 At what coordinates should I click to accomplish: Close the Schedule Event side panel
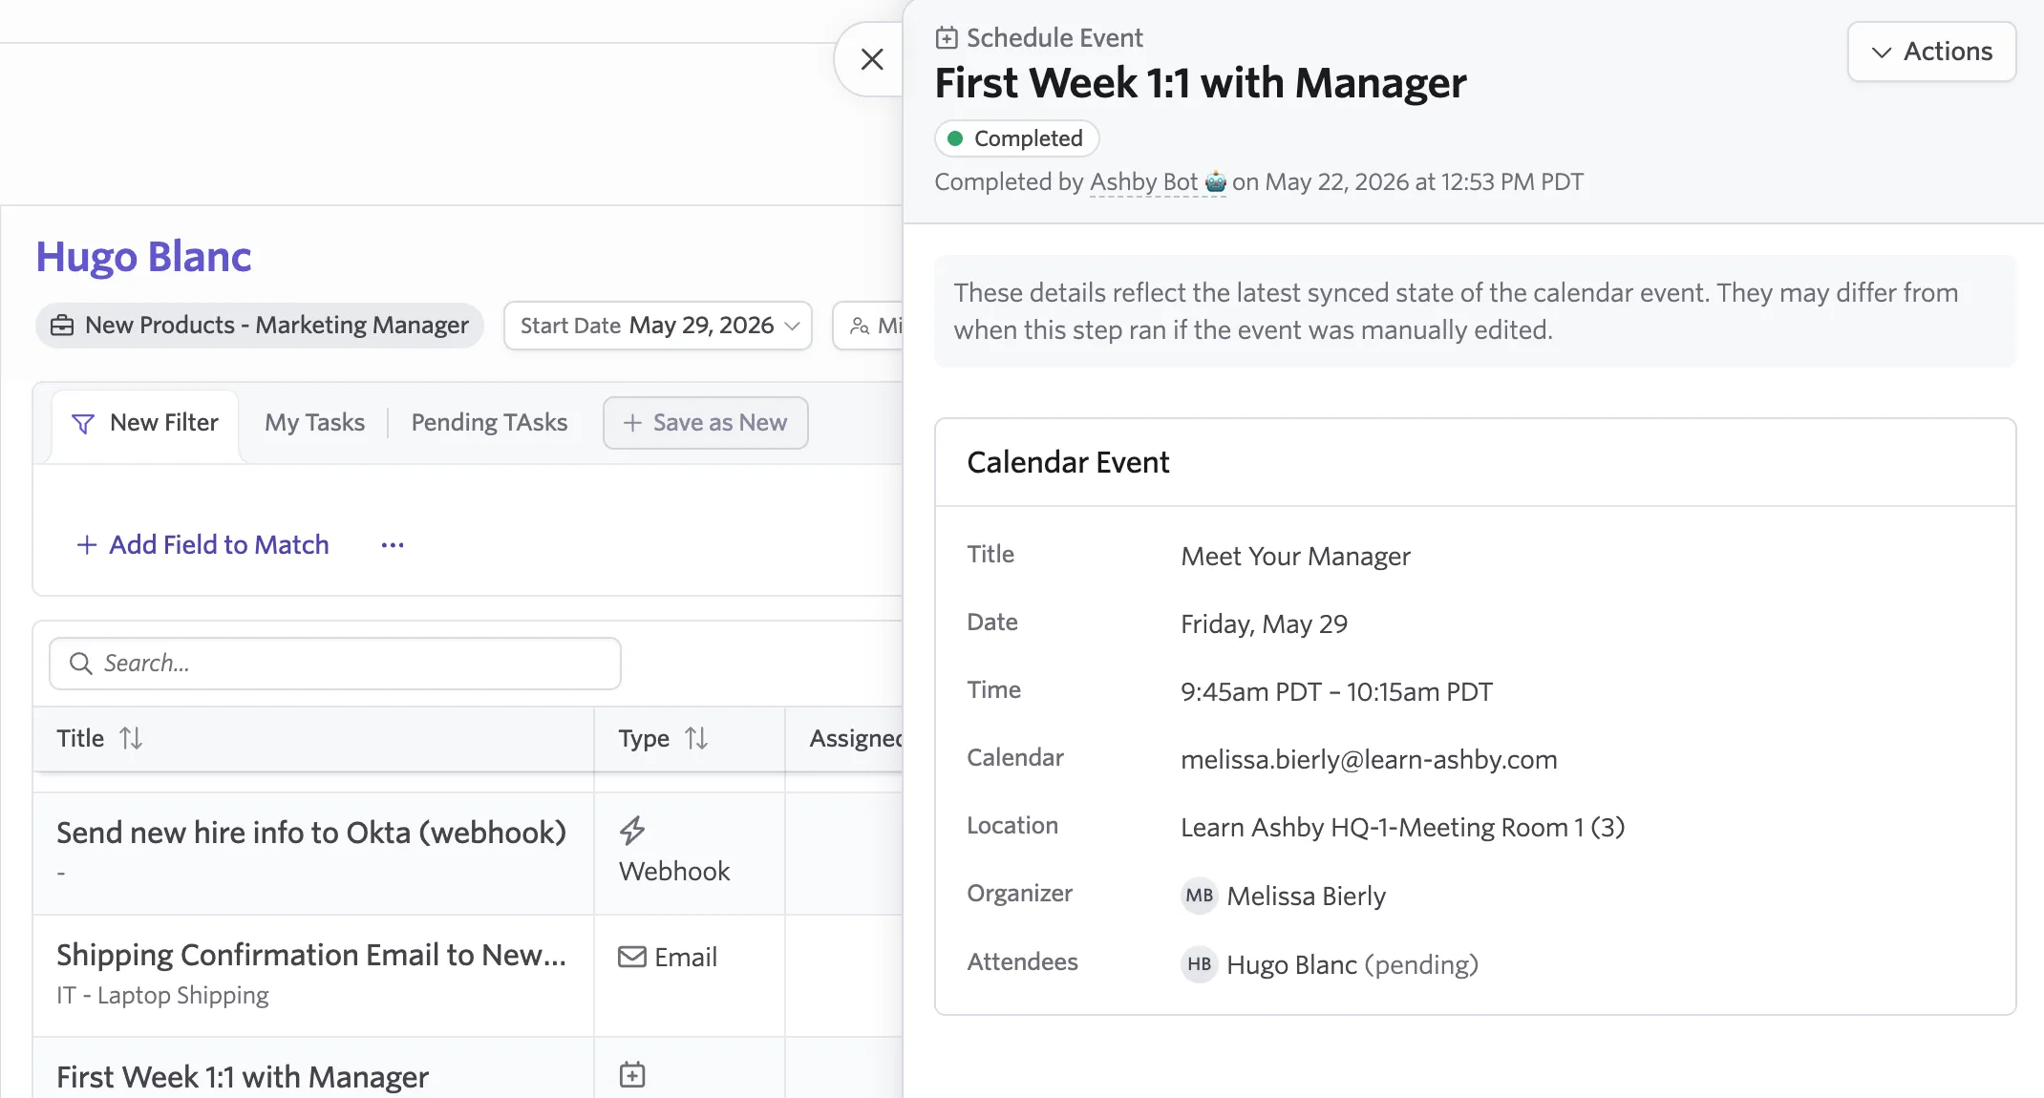(871, 59)
